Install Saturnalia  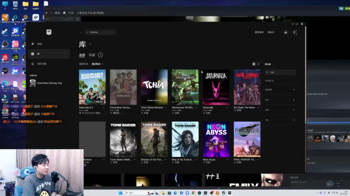tap(206, 113)
